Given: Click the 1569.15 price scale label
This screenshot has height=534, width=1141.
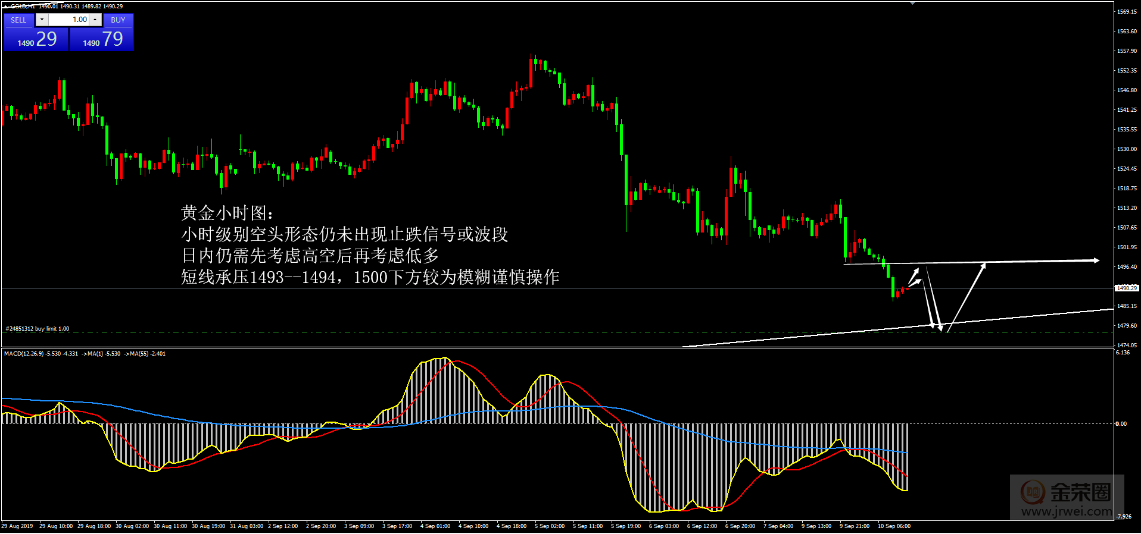Looking at the screenshot, I should [1127, 12].
